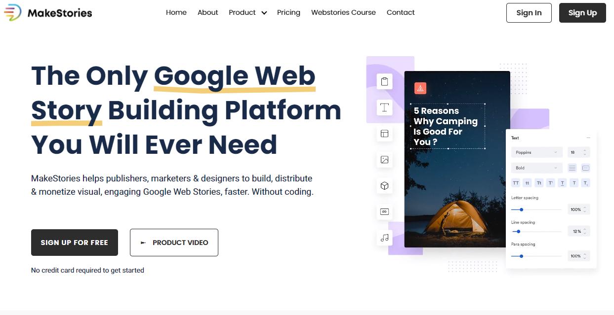614x315 pixels.
Task: Click the Sign Up button in header
Action: [582, 13]
